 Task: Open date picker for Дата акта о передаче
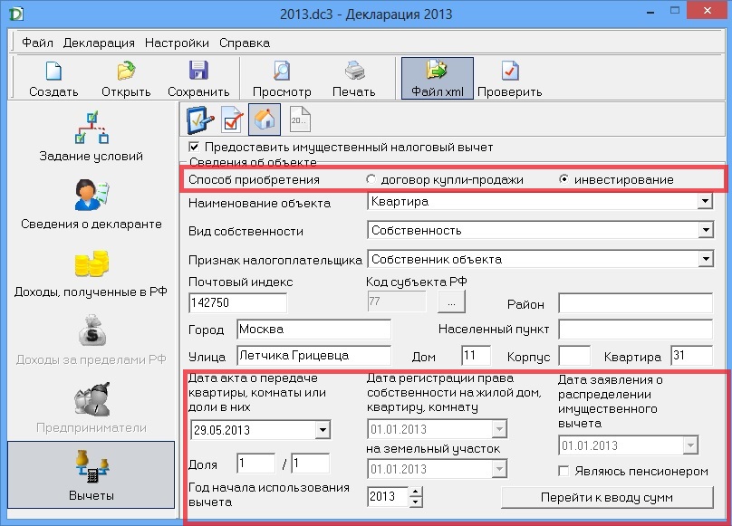(323, 429)
